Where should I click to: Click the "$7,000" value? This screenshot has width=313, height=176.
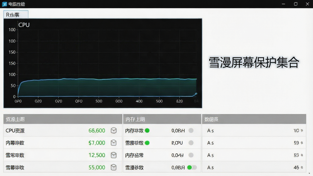click(97, 143)
